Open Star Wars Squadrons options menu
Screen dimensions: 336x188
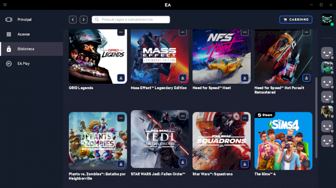pyautogui.click(x=244, y=118)
